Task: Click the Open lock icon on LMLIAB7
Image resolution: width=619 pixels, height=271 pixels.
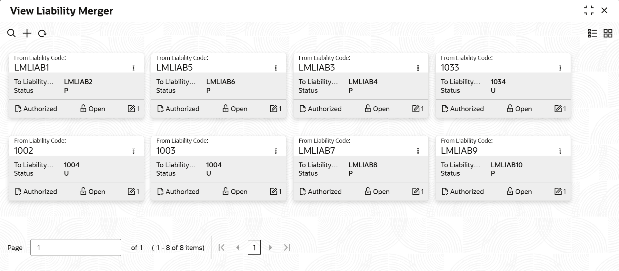Action: click(x=368, y=191)
